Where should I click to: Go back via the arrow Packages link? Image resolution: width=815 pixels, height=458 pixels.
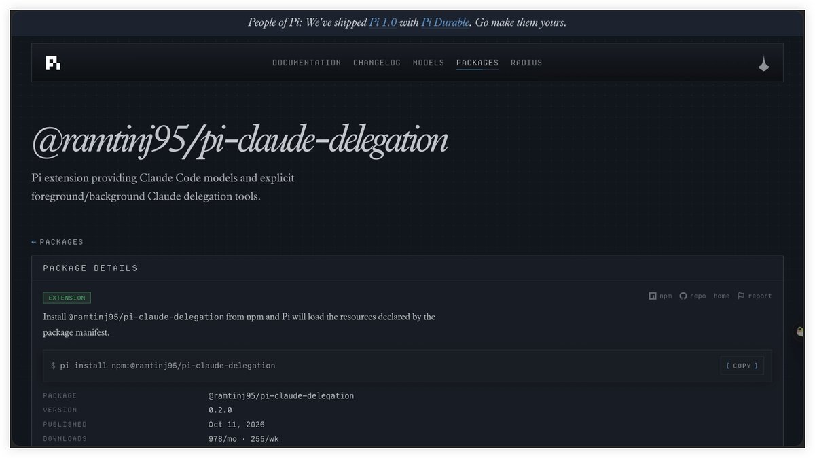tap(58, 242)
